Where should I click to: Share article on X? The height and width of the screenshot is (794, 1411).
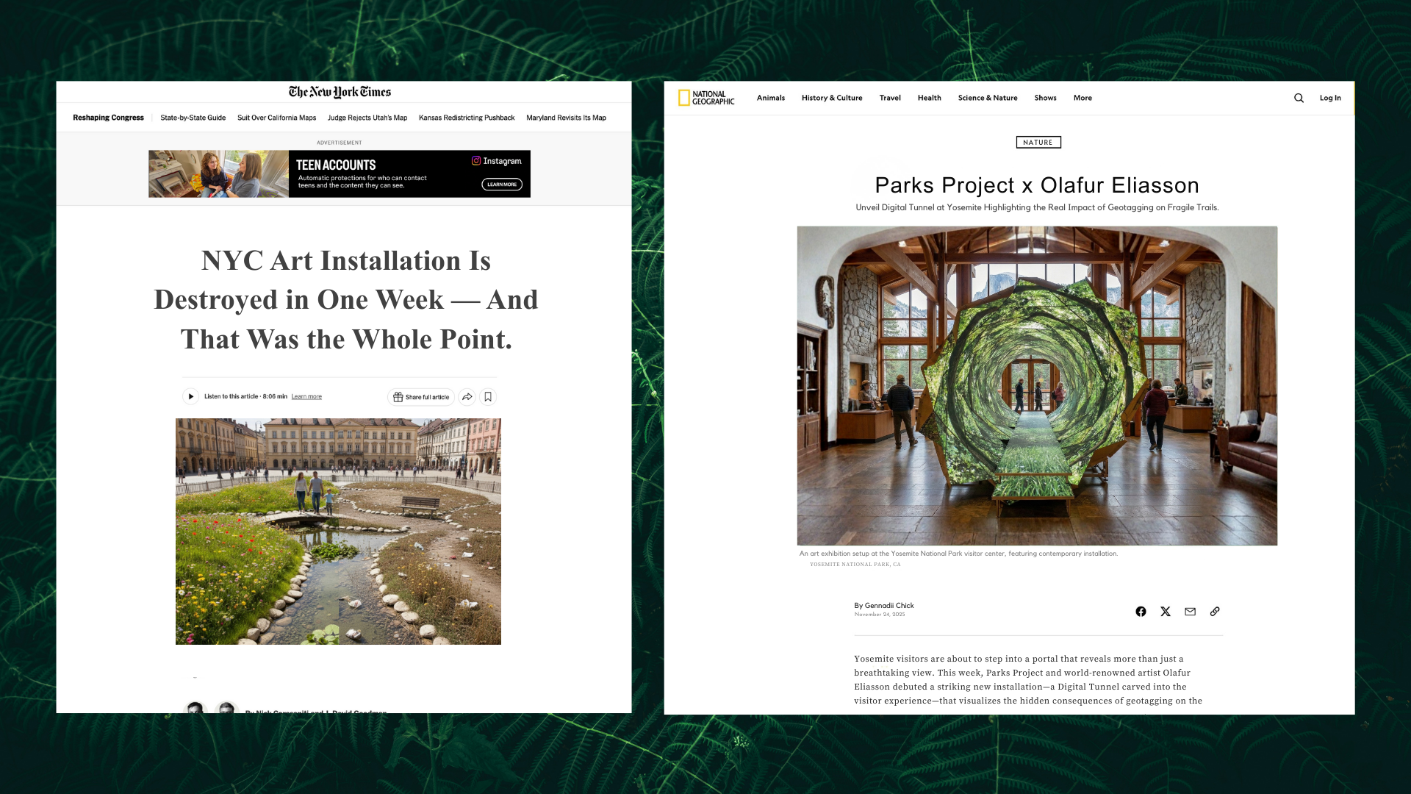click(x=1166, y=612)
